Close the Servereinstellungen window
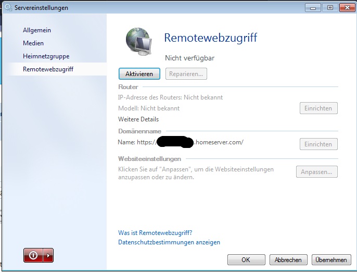This screenshot has width=357, height=273. point(347,8)
